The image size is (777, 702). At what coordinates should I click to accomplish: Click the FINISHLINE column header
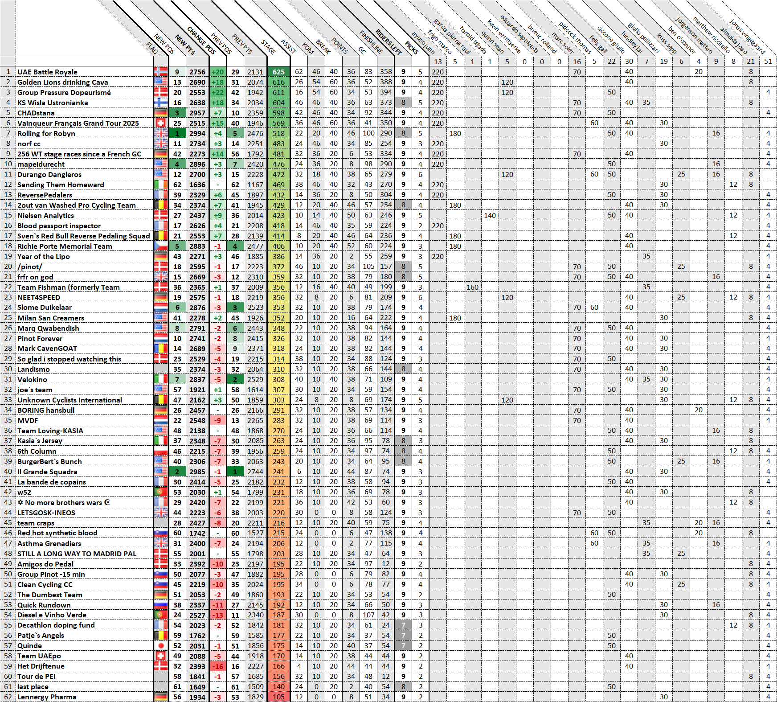pyautogui.click(x=371, y=42)
